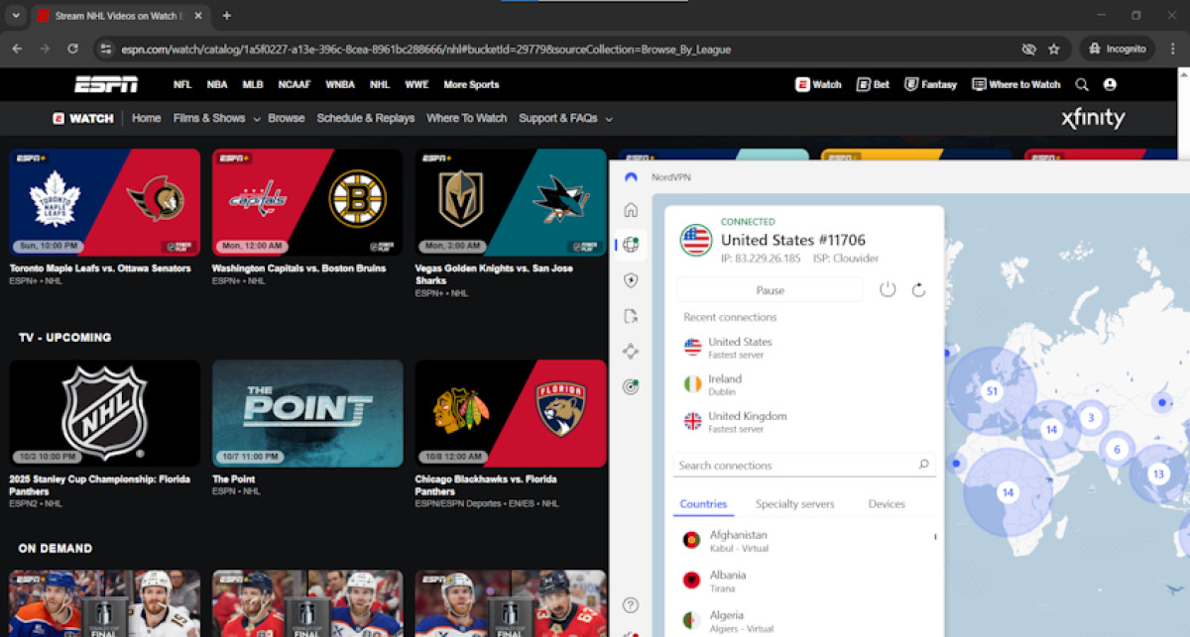Screen dimensions: 1190x637
Task: Click the Incognito indicator button
Action: (x=1117, y=49)
